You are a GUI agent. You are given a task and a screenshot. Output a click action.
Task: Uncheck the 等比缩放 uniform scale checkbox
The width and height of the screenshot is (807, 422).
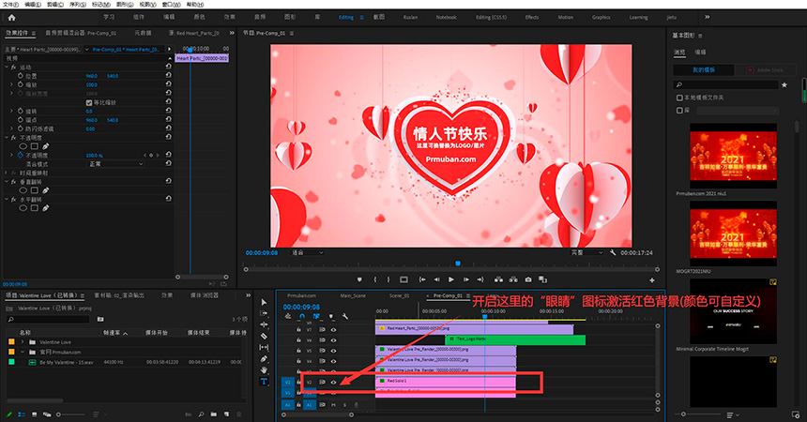coord(89,102)
